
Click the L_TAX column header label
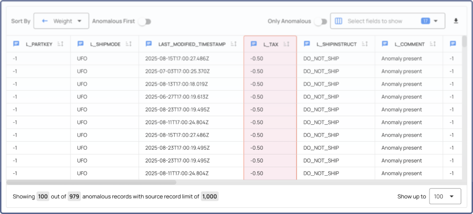click(x=271, y=44)
